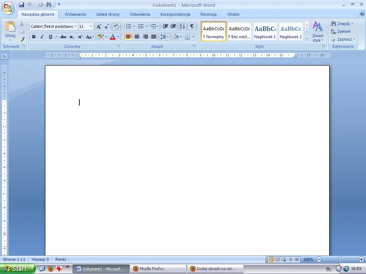This screenshot has height=274, width=366.
Task: Click the Format Painter brush icon
Action: click(x=22, y=39)
